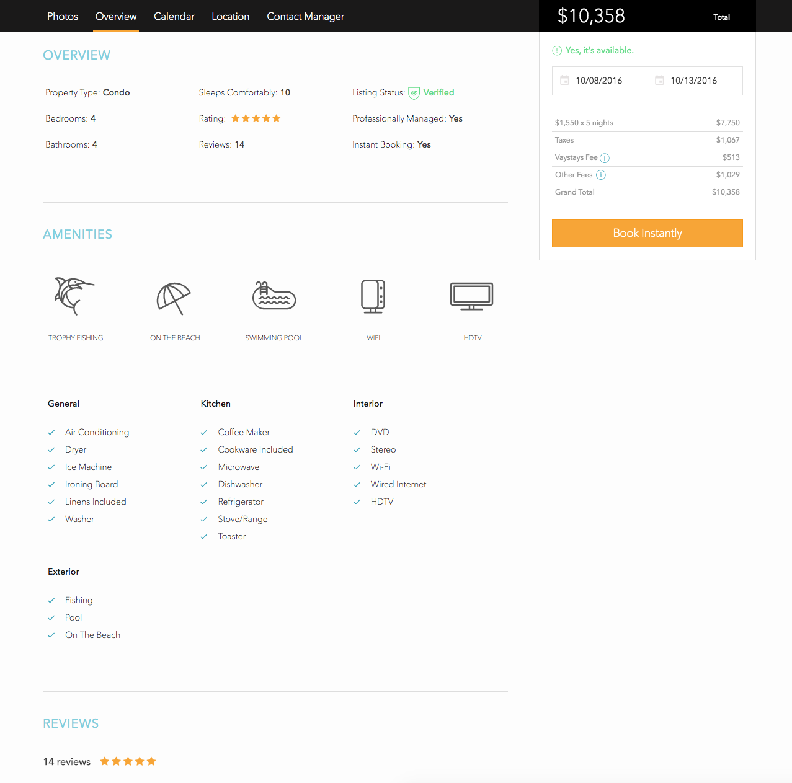Click the Verified listing status text
Image resolution: width=792 pixels, height=783 pixels.
(x=438, y=92)
